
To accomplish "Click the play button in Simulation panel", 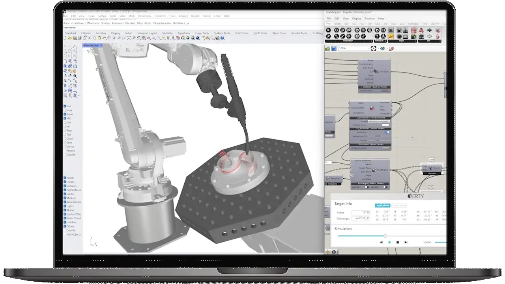I will coord(389,242).
